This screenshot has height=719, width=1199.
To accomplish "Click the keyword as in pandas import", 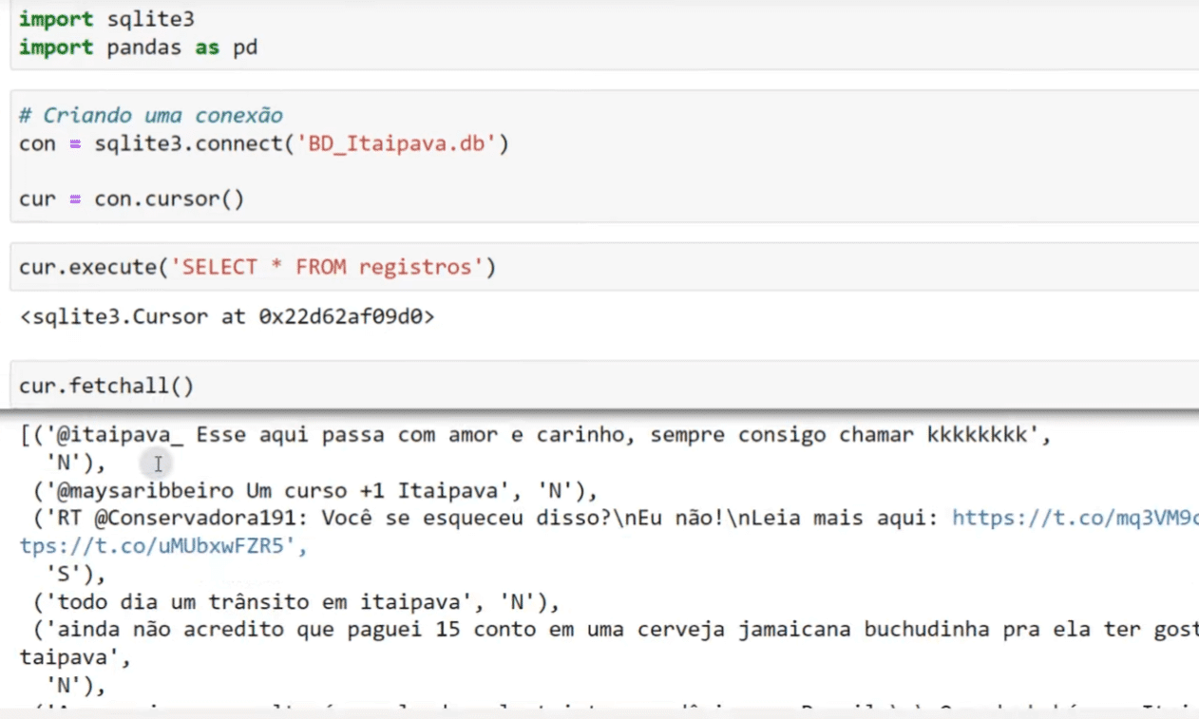I will tap(209, 47).
